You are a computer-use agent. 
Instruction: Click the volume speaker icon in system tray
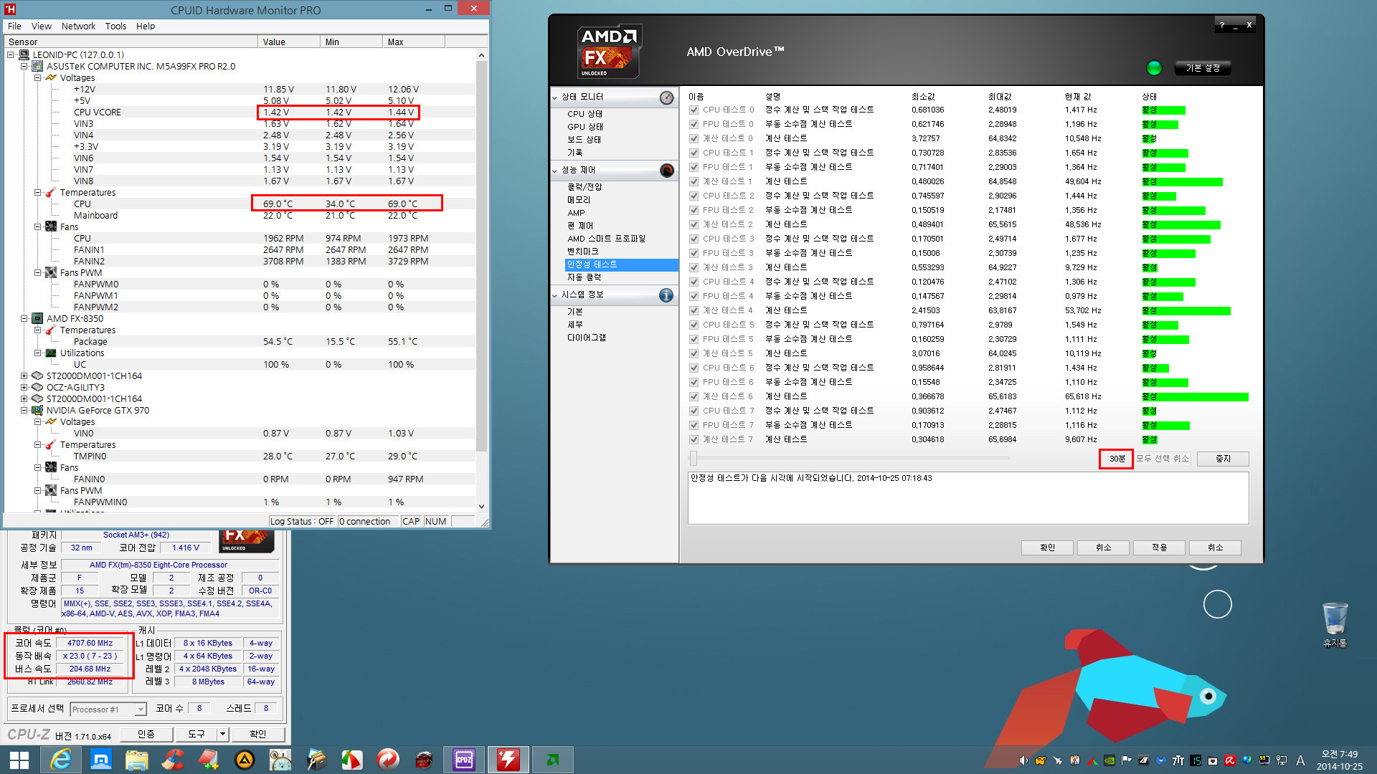(x=1023, y=760)
